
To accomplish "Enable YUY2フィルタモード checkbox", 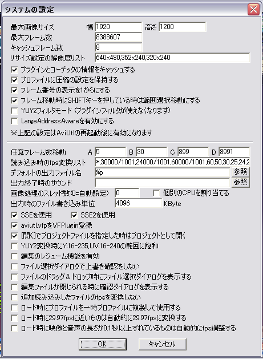I will point(14,111).
